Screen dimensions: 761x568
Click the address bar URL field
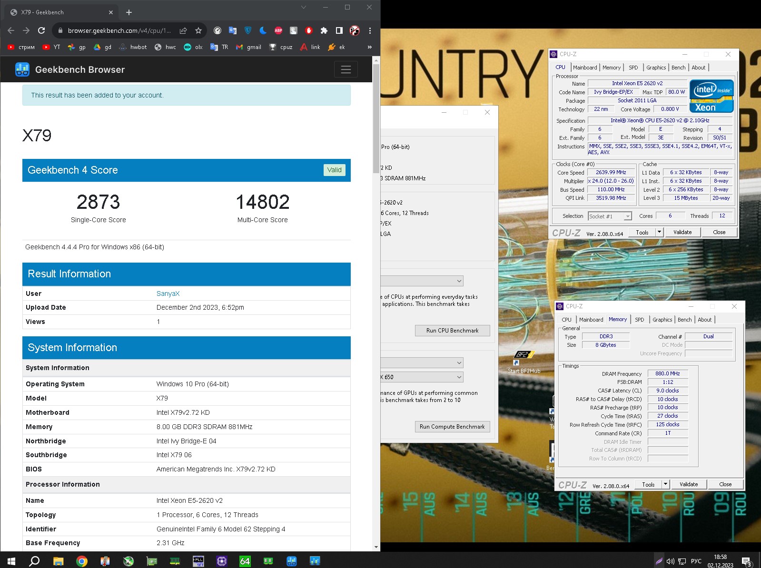(x=119, y=30)
